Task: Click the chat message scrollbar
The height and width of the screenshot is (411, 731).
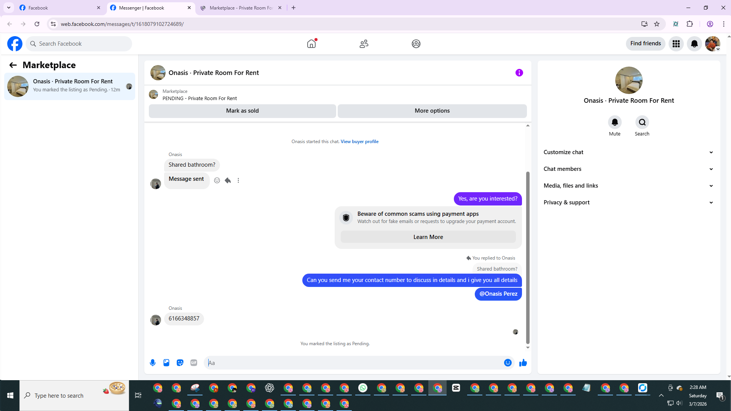Action: click(528, 257)
